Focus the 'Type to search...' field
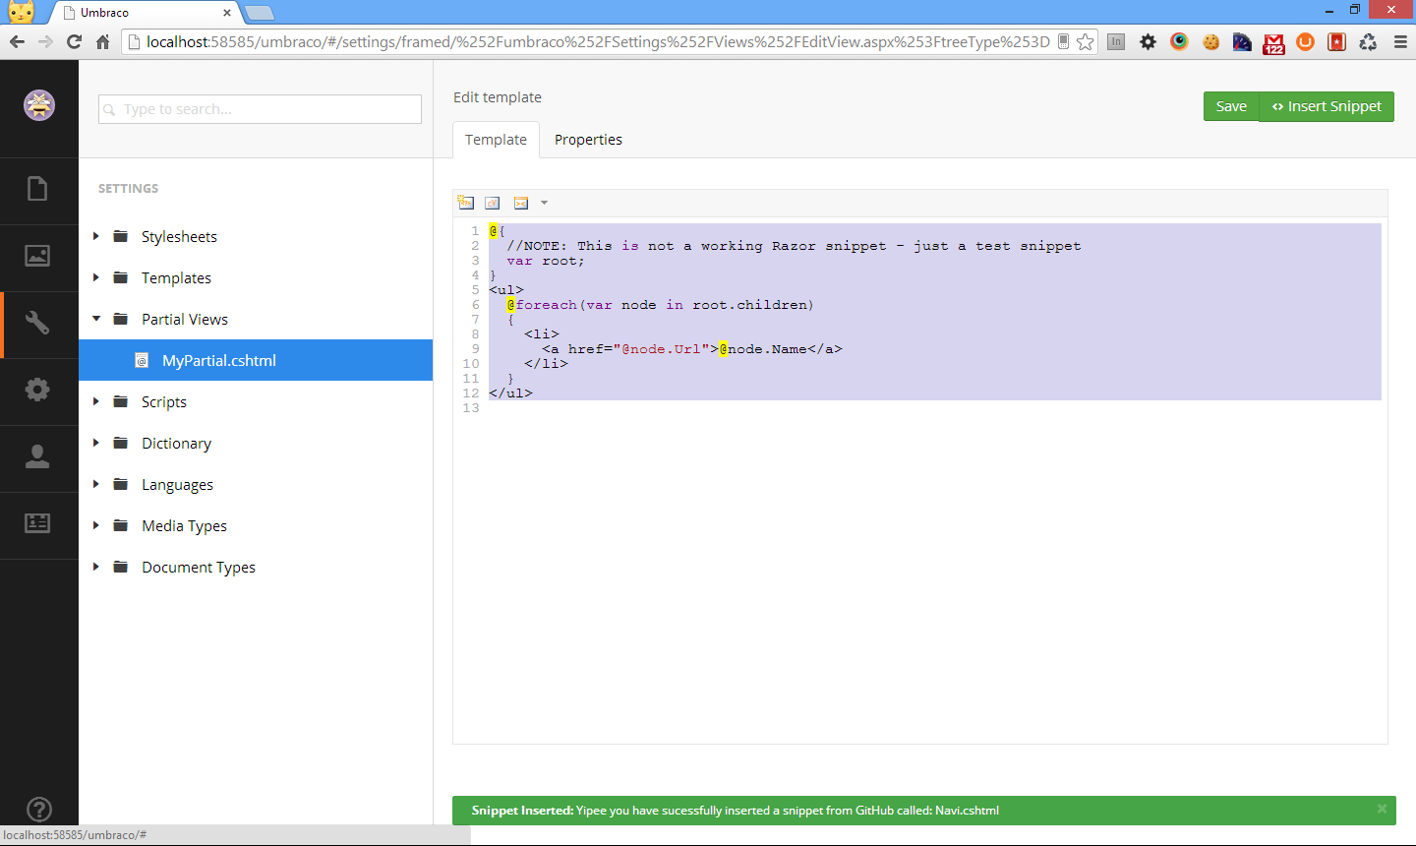The image size is (1416, 846). click(260, 109)
